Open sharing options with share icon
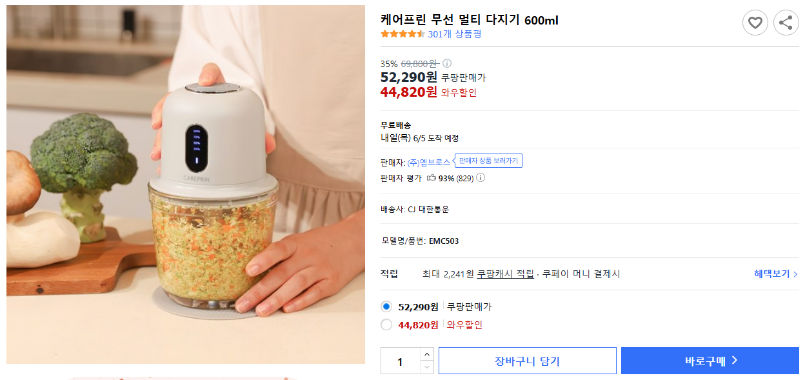Viewport: 805px width, 380px height. tap(786, 23)
